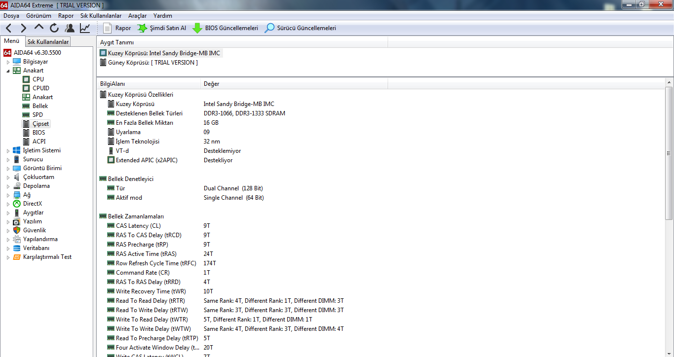
Task: Click the Karşılaştırmalı Test benchmark icon
Action: click(17, 257)
